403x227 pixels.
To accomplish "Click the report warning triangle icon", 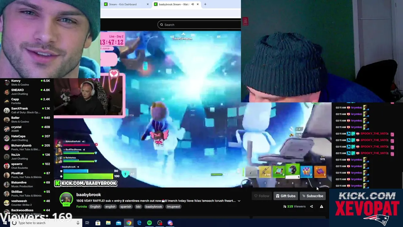I will 321,207.
